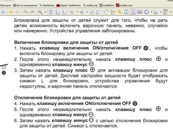The width and height of the screenshot is (173, 129).
Task: Click the Redo arrow in toolbar
Action: [x=32, y=12]
